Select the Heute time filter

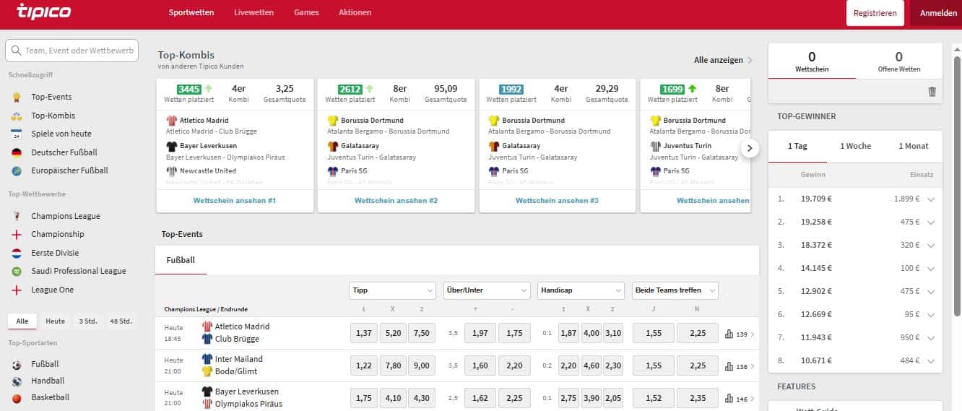[55, 321]
